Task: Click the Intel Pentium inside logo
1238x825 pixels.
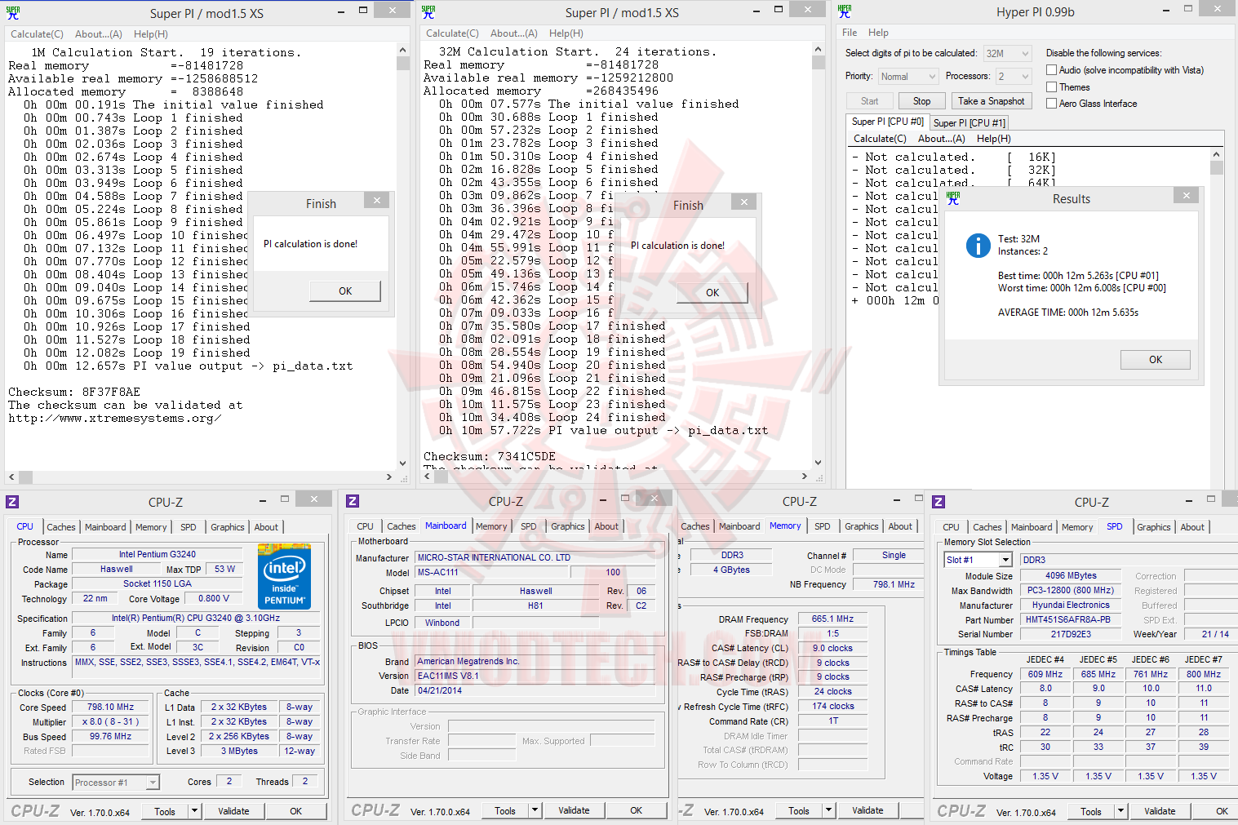Action: tap(285, 578)
